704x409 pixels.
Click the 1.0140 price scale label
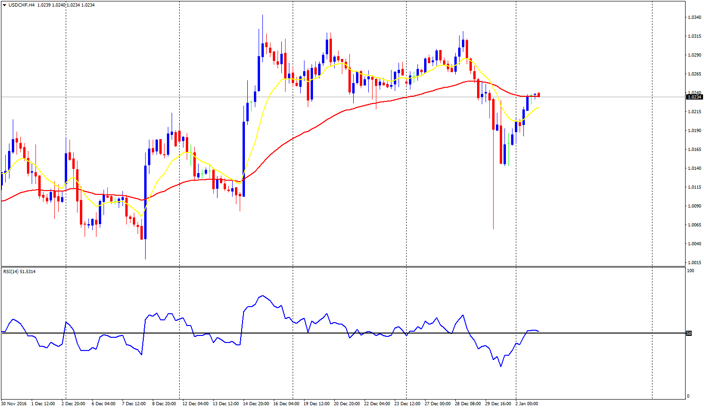[694, 168]
